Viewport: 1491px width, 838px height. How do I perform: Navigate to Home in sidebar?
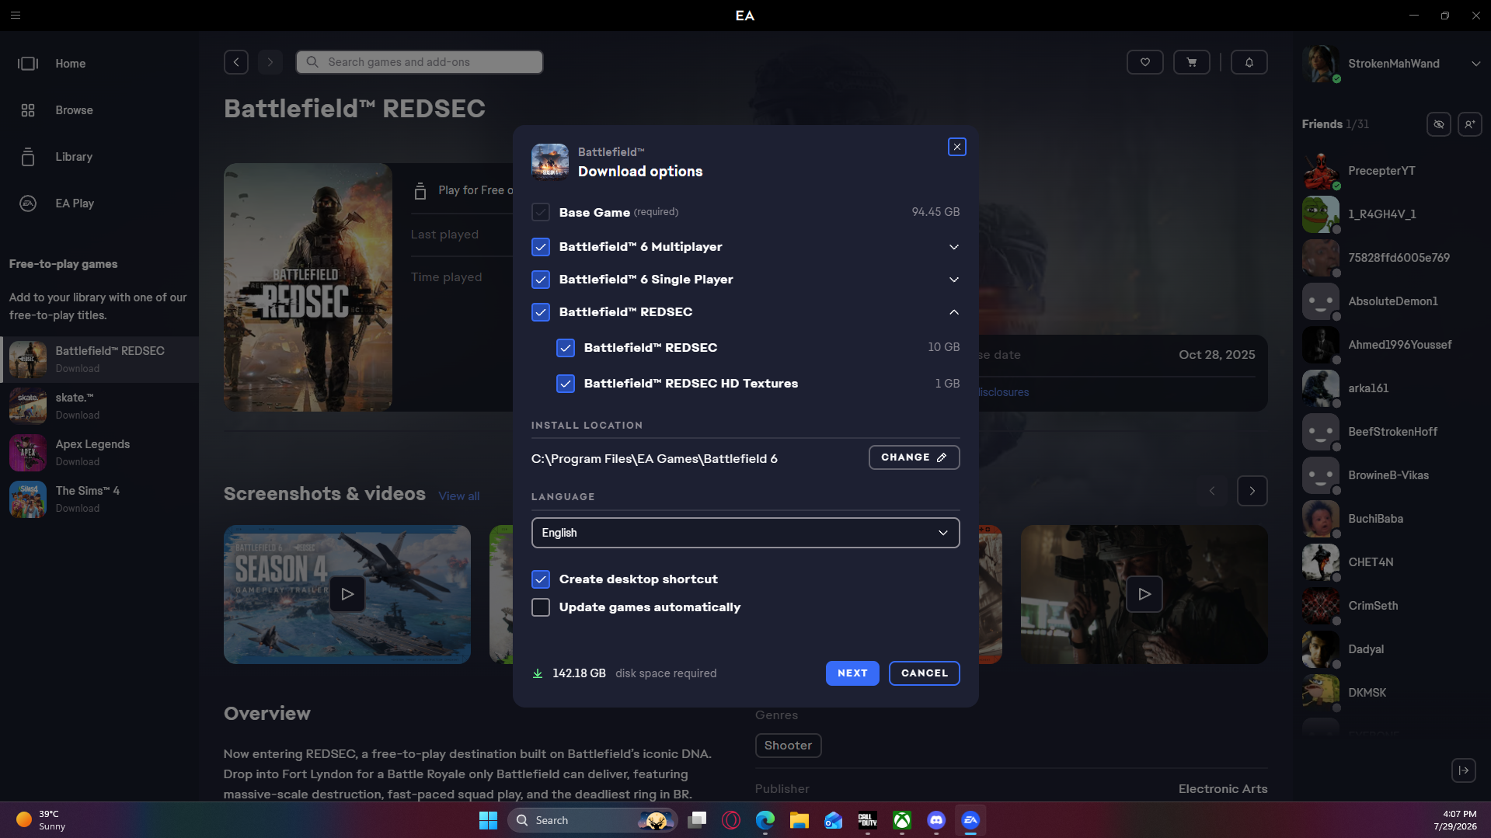point(99,64)
